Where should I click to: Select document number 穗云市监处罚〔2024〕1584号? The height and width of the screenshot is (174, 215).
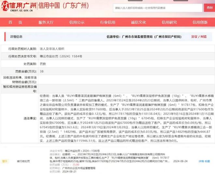pyautogui.click(x=61, y=56)
